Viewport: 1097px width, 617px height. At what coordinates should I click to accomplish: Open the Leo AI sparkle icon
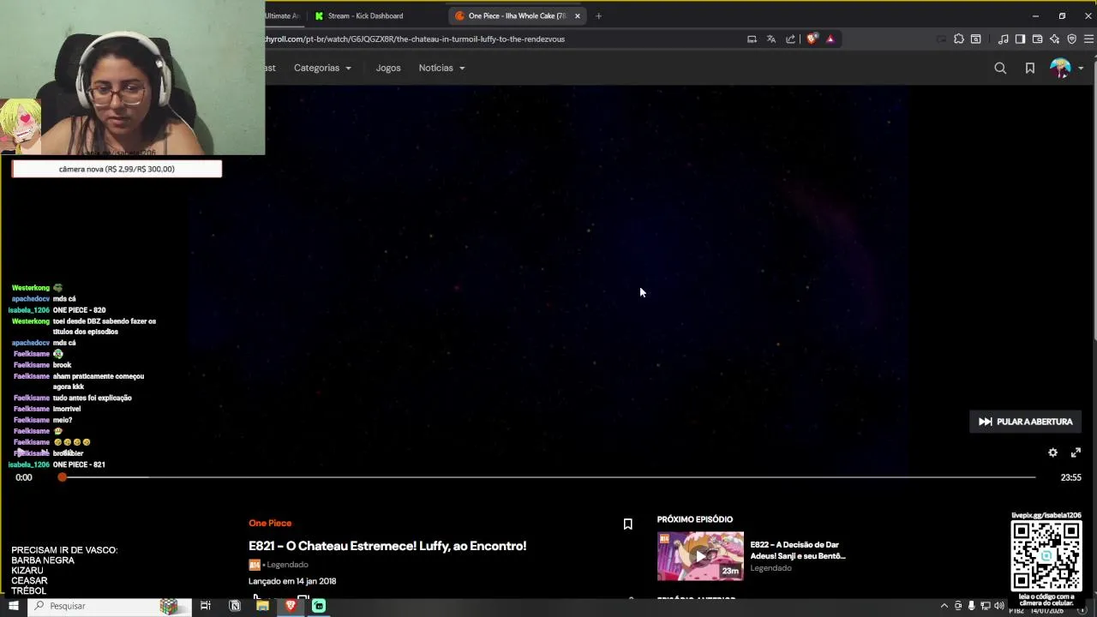coord(1054,39)
